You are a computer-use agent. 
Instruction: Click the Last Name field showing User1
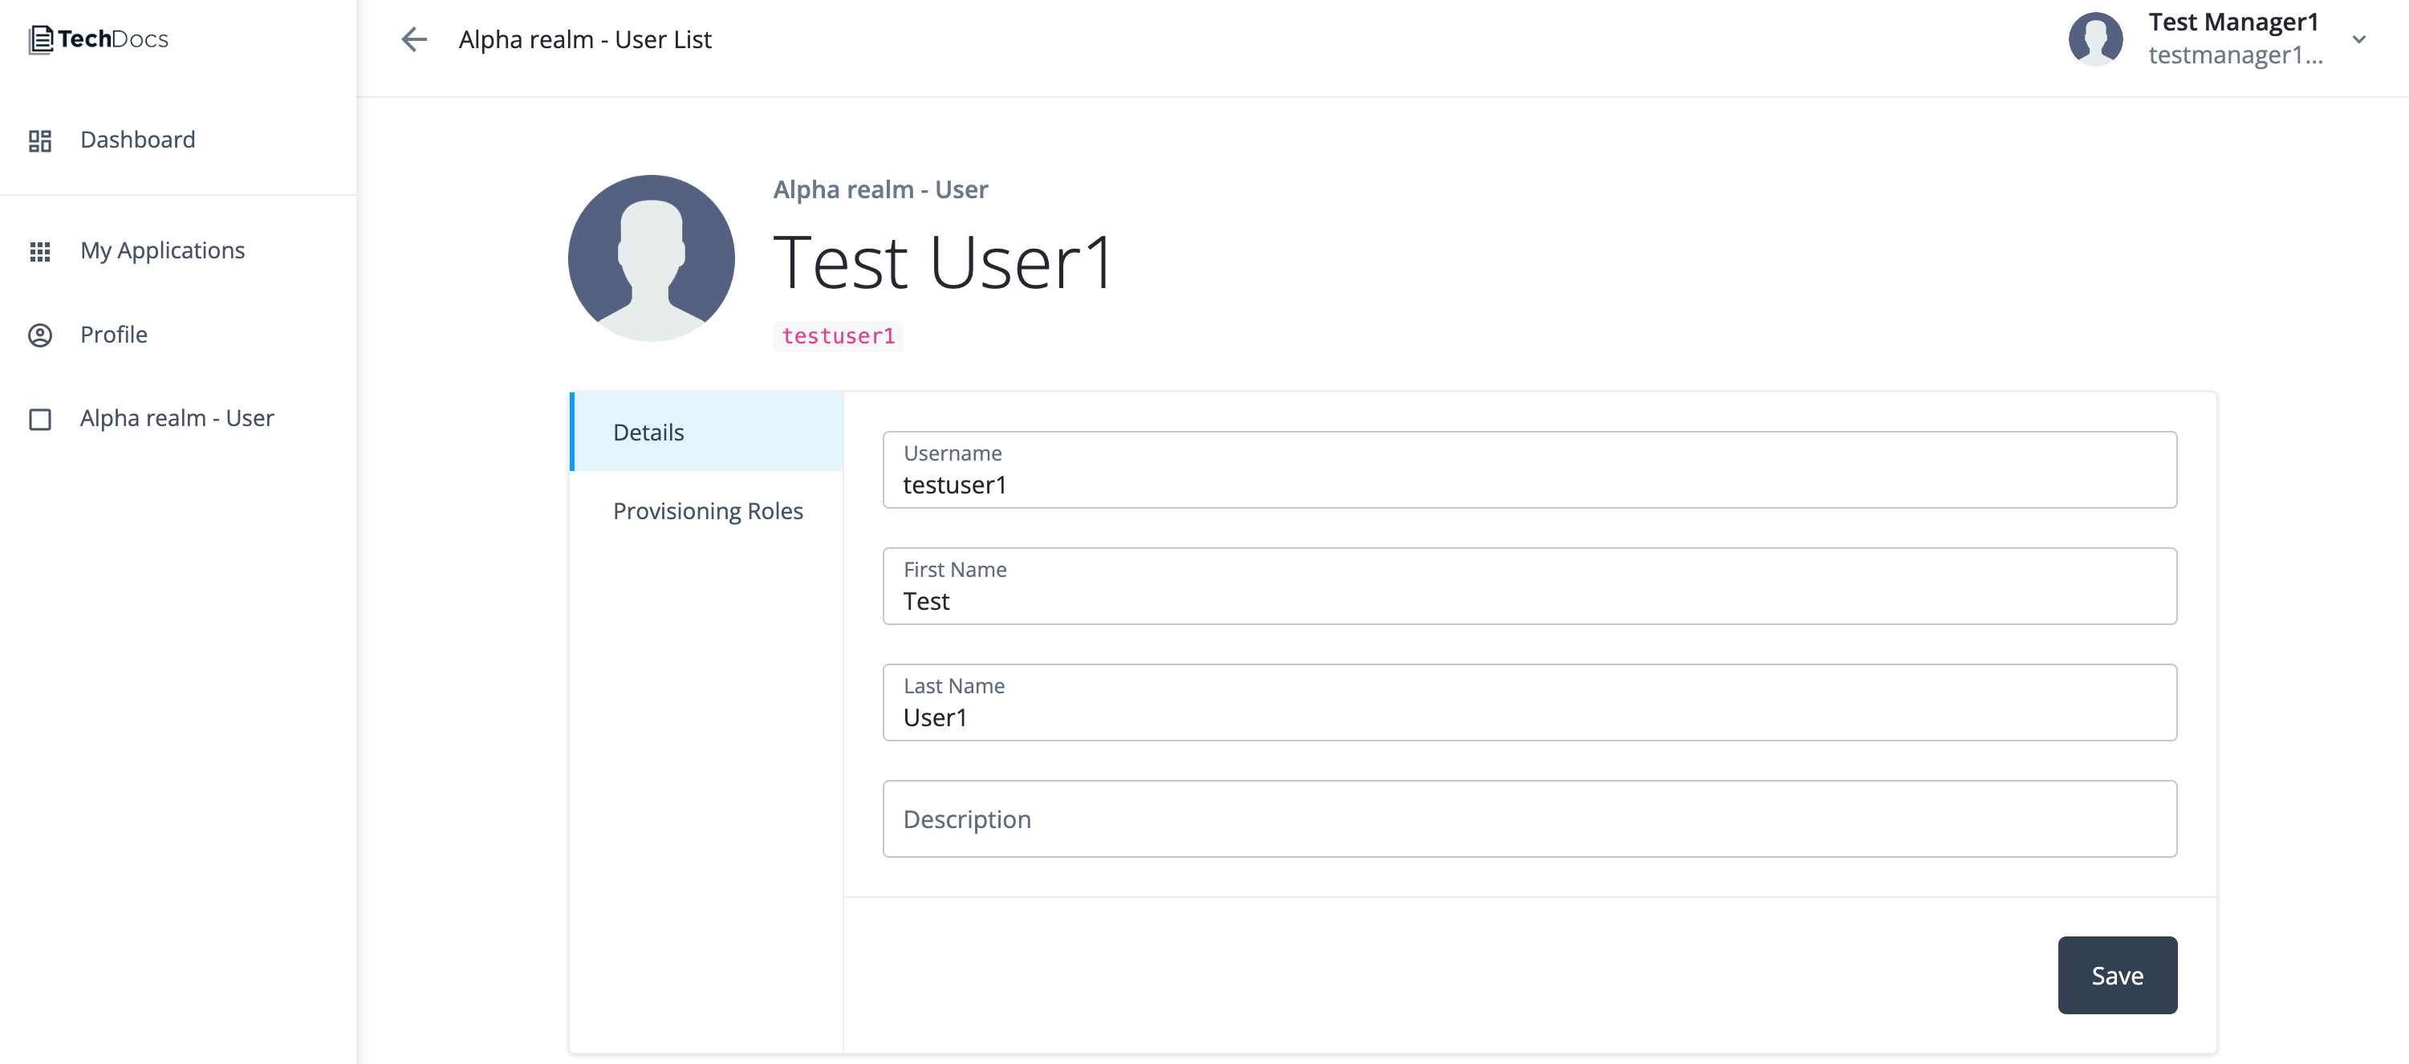[x=1529, y=702]
